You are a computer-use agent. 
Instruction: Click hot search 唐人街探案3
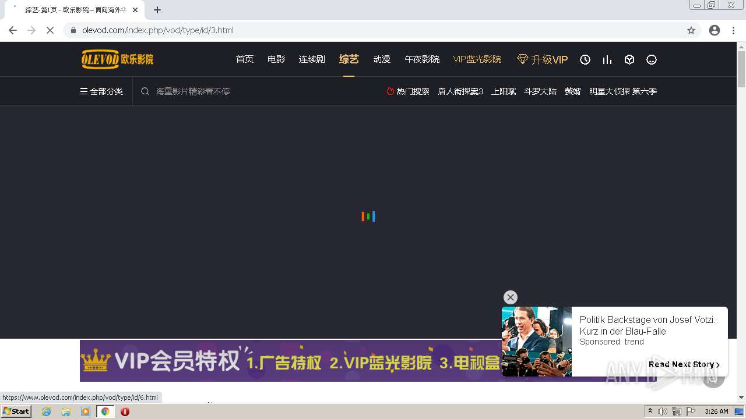pyautogui.click(x=460, y=91)
